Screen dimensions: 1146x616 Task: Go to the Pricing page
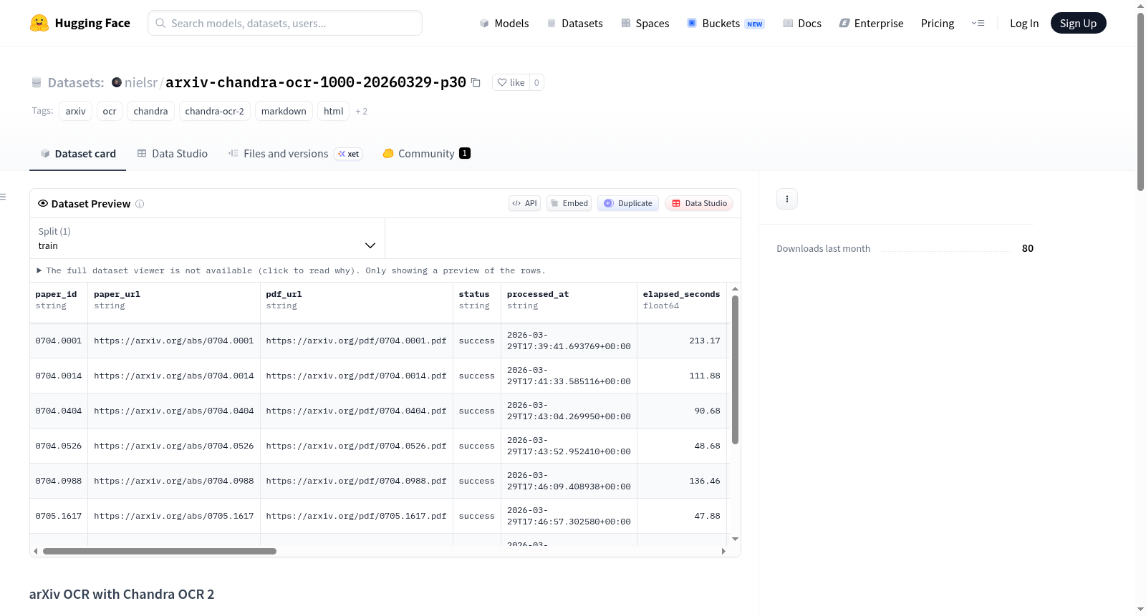click(x=938, y=24)
